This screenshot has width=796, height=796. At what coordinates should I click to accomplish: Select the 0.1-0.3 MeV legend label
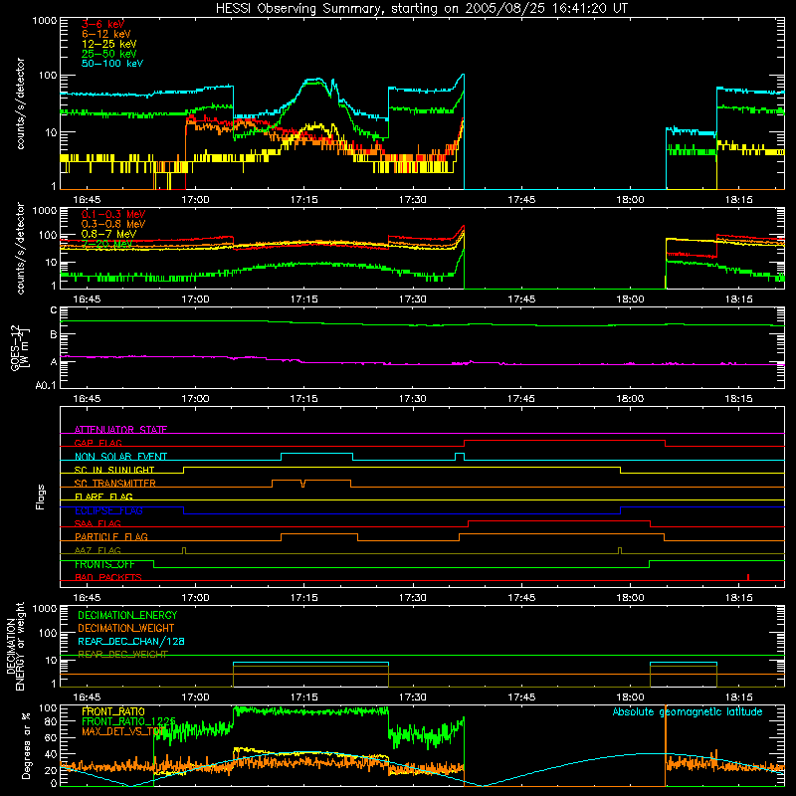[113, 214]
